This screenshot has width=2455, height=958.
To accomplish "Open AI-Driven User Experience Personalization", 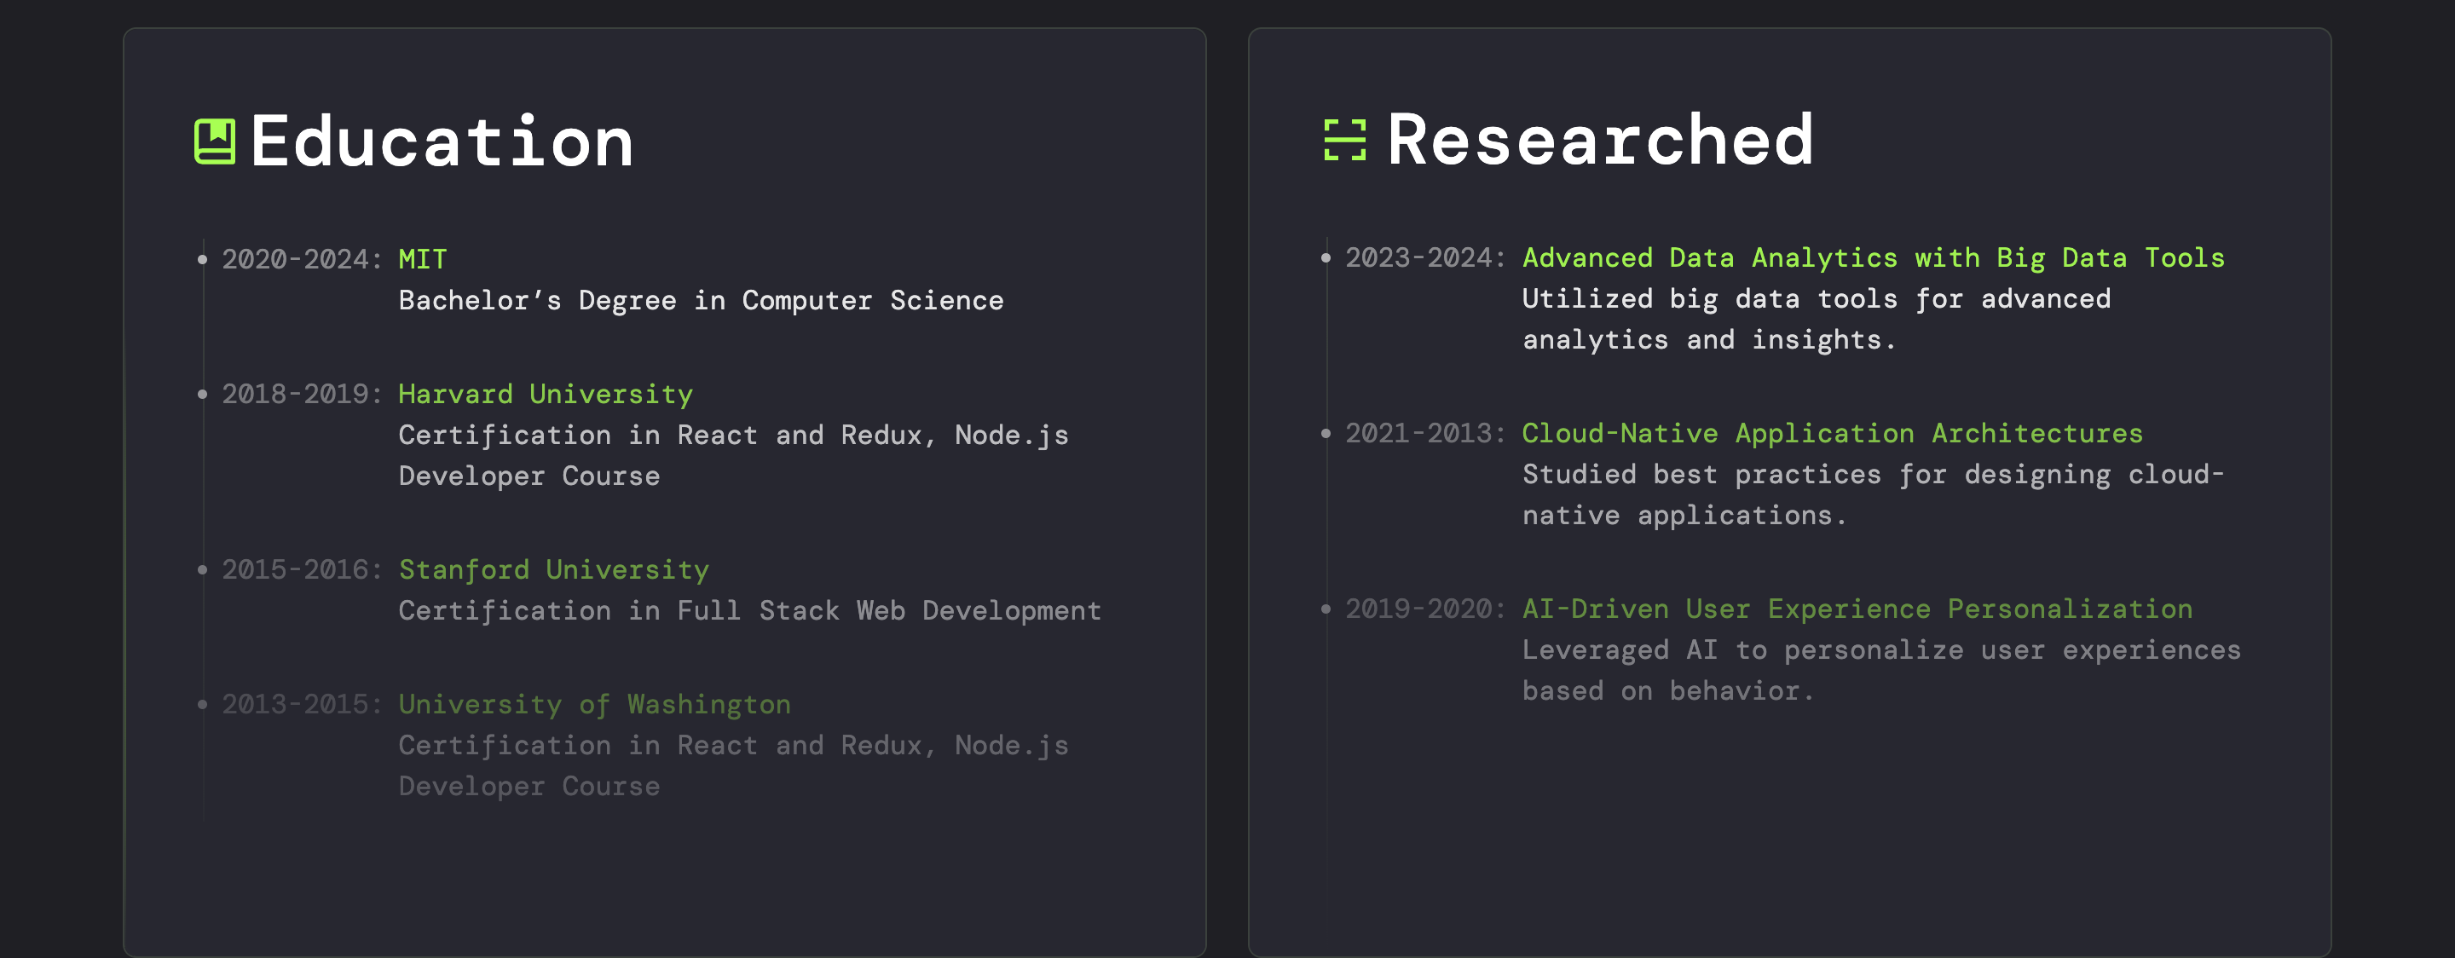I will point(1857,609).
